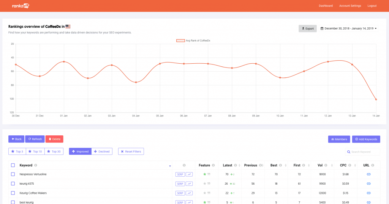This screenshot has width=389, height=204.
Task: Check the keurig k575 row checkbox
Action: coord(13,184)
